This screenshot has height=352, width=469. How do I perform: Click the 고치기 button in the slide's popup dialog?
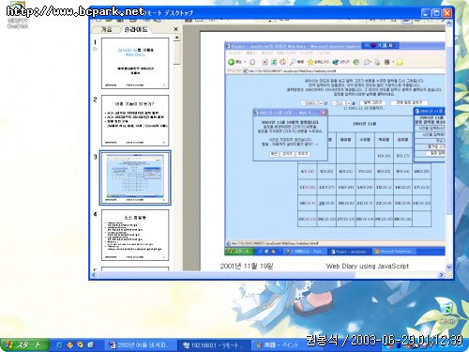click(x=288, y=154)
